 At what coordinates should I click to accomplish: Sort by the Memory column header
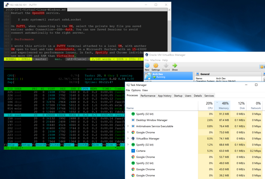coord(222,106)
